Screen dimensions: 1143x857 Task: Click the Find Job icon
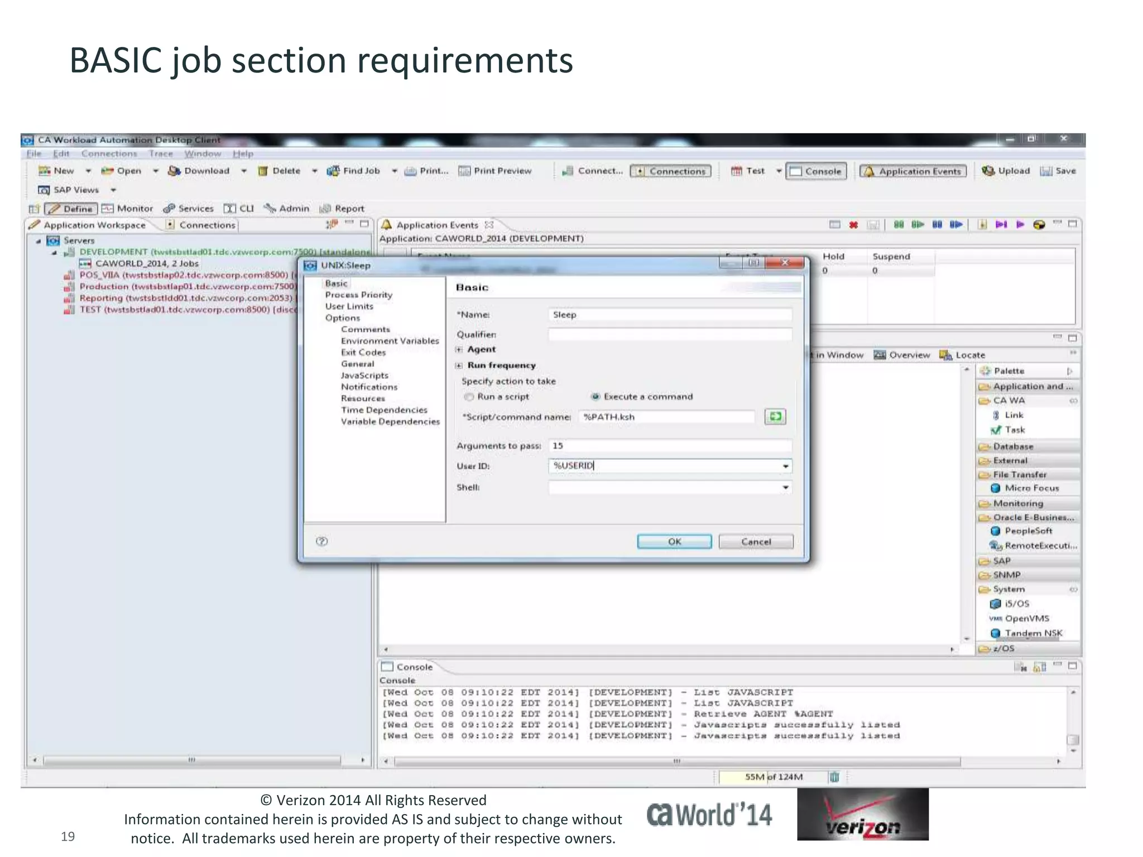tap(333, 171)
